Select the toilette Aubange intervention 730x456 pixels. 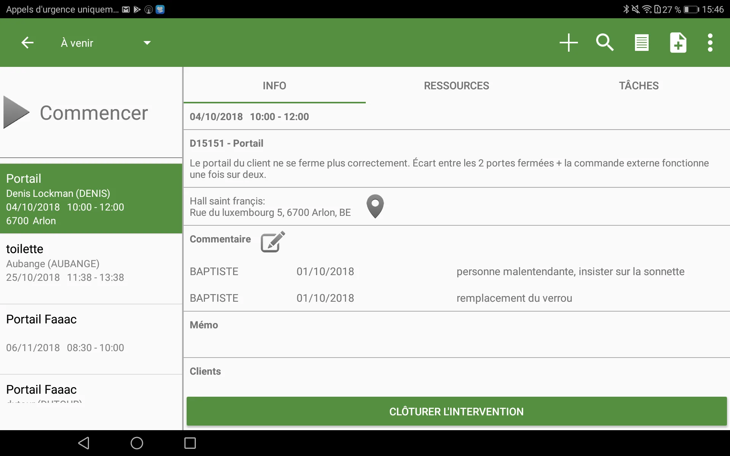pos(91,269)
